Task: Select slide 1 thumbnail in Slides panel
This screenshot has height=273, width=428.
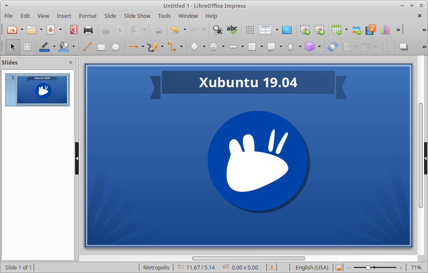Action: pyautogui.click(x=37, y=89)
